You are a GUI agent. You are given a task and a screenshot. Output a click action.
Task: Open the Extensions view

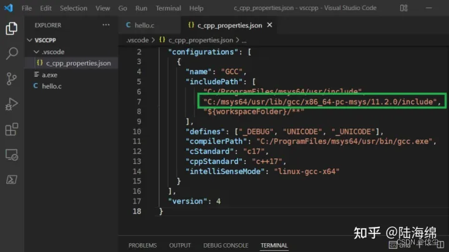pyautogui.click(x=11, y=130)
